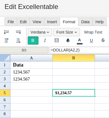Switch to the Insert tab

tap(52, 22)
